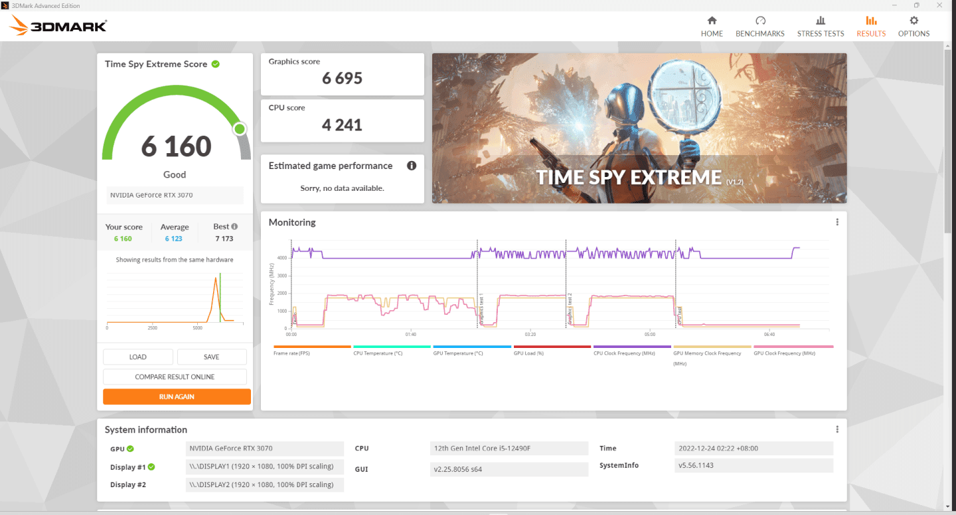Click the info icon beside Best score

[234, 227]
